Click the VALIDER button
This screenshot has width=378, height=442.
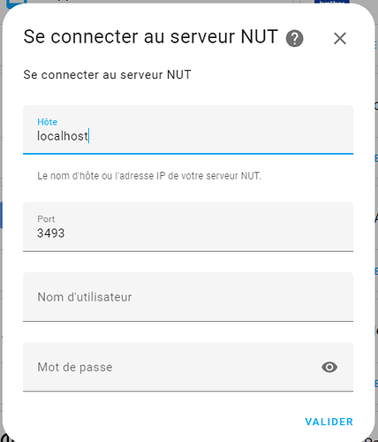[x=329, y=422]
